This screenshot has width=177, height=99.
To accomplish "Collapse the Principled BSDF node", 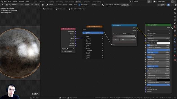I will click(147, 25).
